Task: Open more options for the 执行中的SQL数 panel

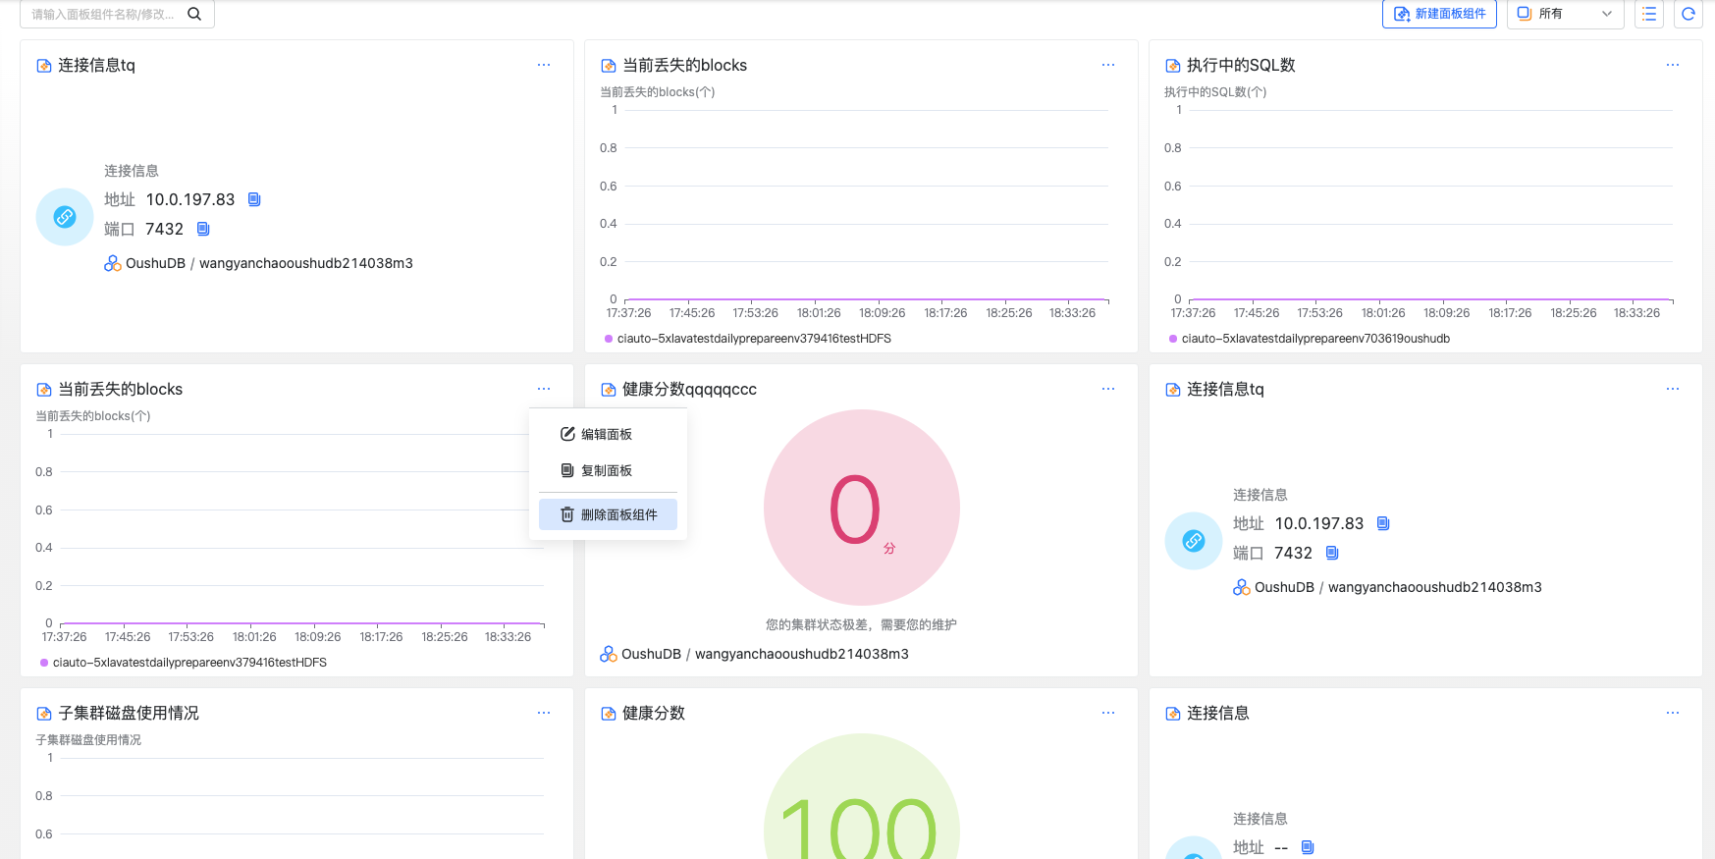Action: coord(1672,65)
